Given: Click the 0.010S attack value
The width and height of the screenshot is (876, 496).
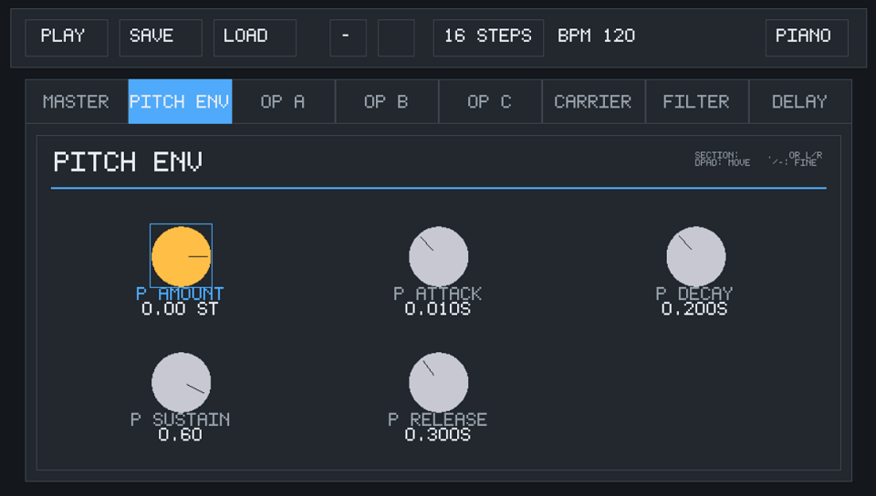Looking at the screenshot, I should pos(438,309).
